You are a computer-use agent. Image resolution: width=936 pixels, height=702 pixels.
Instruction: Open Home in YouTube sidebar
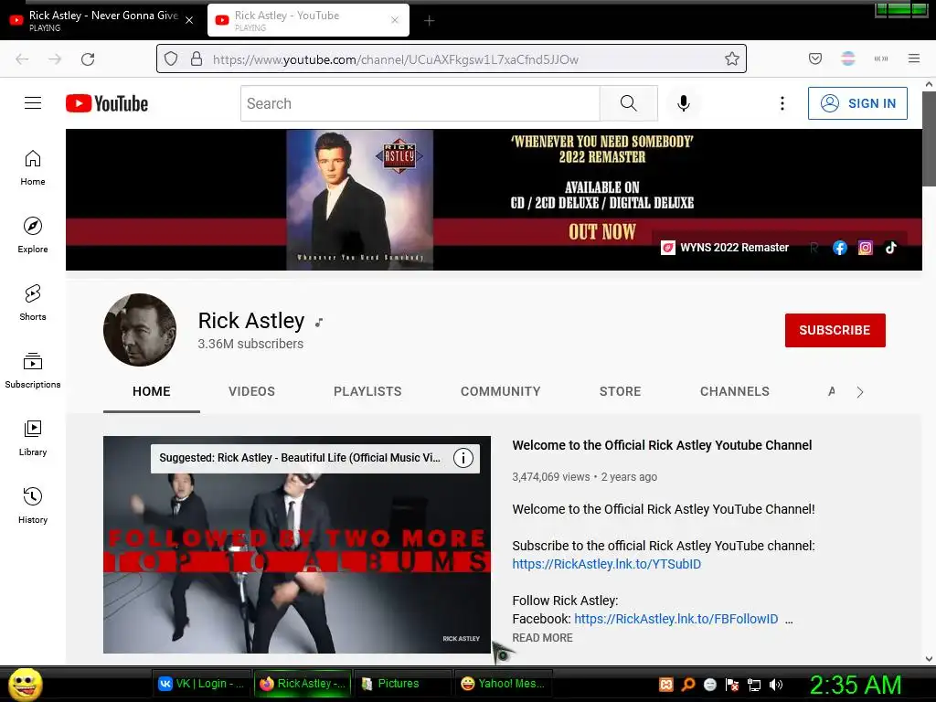33,168
